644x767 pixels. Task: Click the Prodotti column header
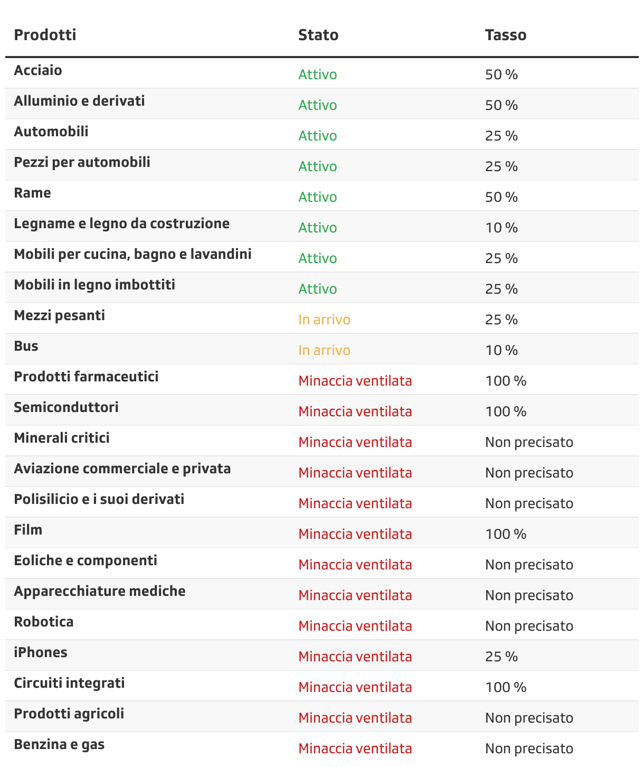click(x=45, y=35)
